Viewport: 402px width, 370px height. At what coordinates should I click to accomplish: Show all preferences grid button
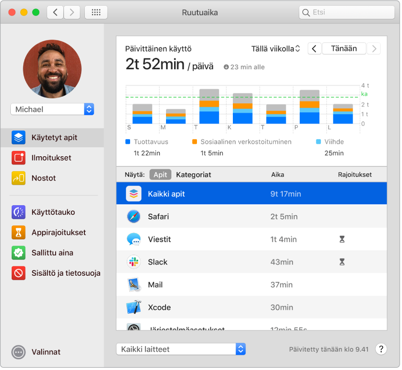[x=96, y=13]
